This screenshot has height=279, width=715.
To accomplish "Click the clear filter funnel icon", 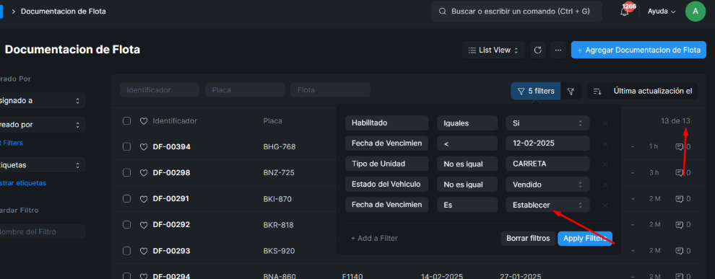I will (x=571, y=91).
